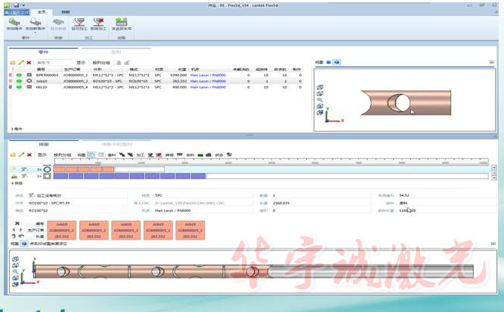Screen dimensions: 504x312
Task: Toggle 3D view button in bottom preview
Action: pyautogui.click(x=23, y=244)
